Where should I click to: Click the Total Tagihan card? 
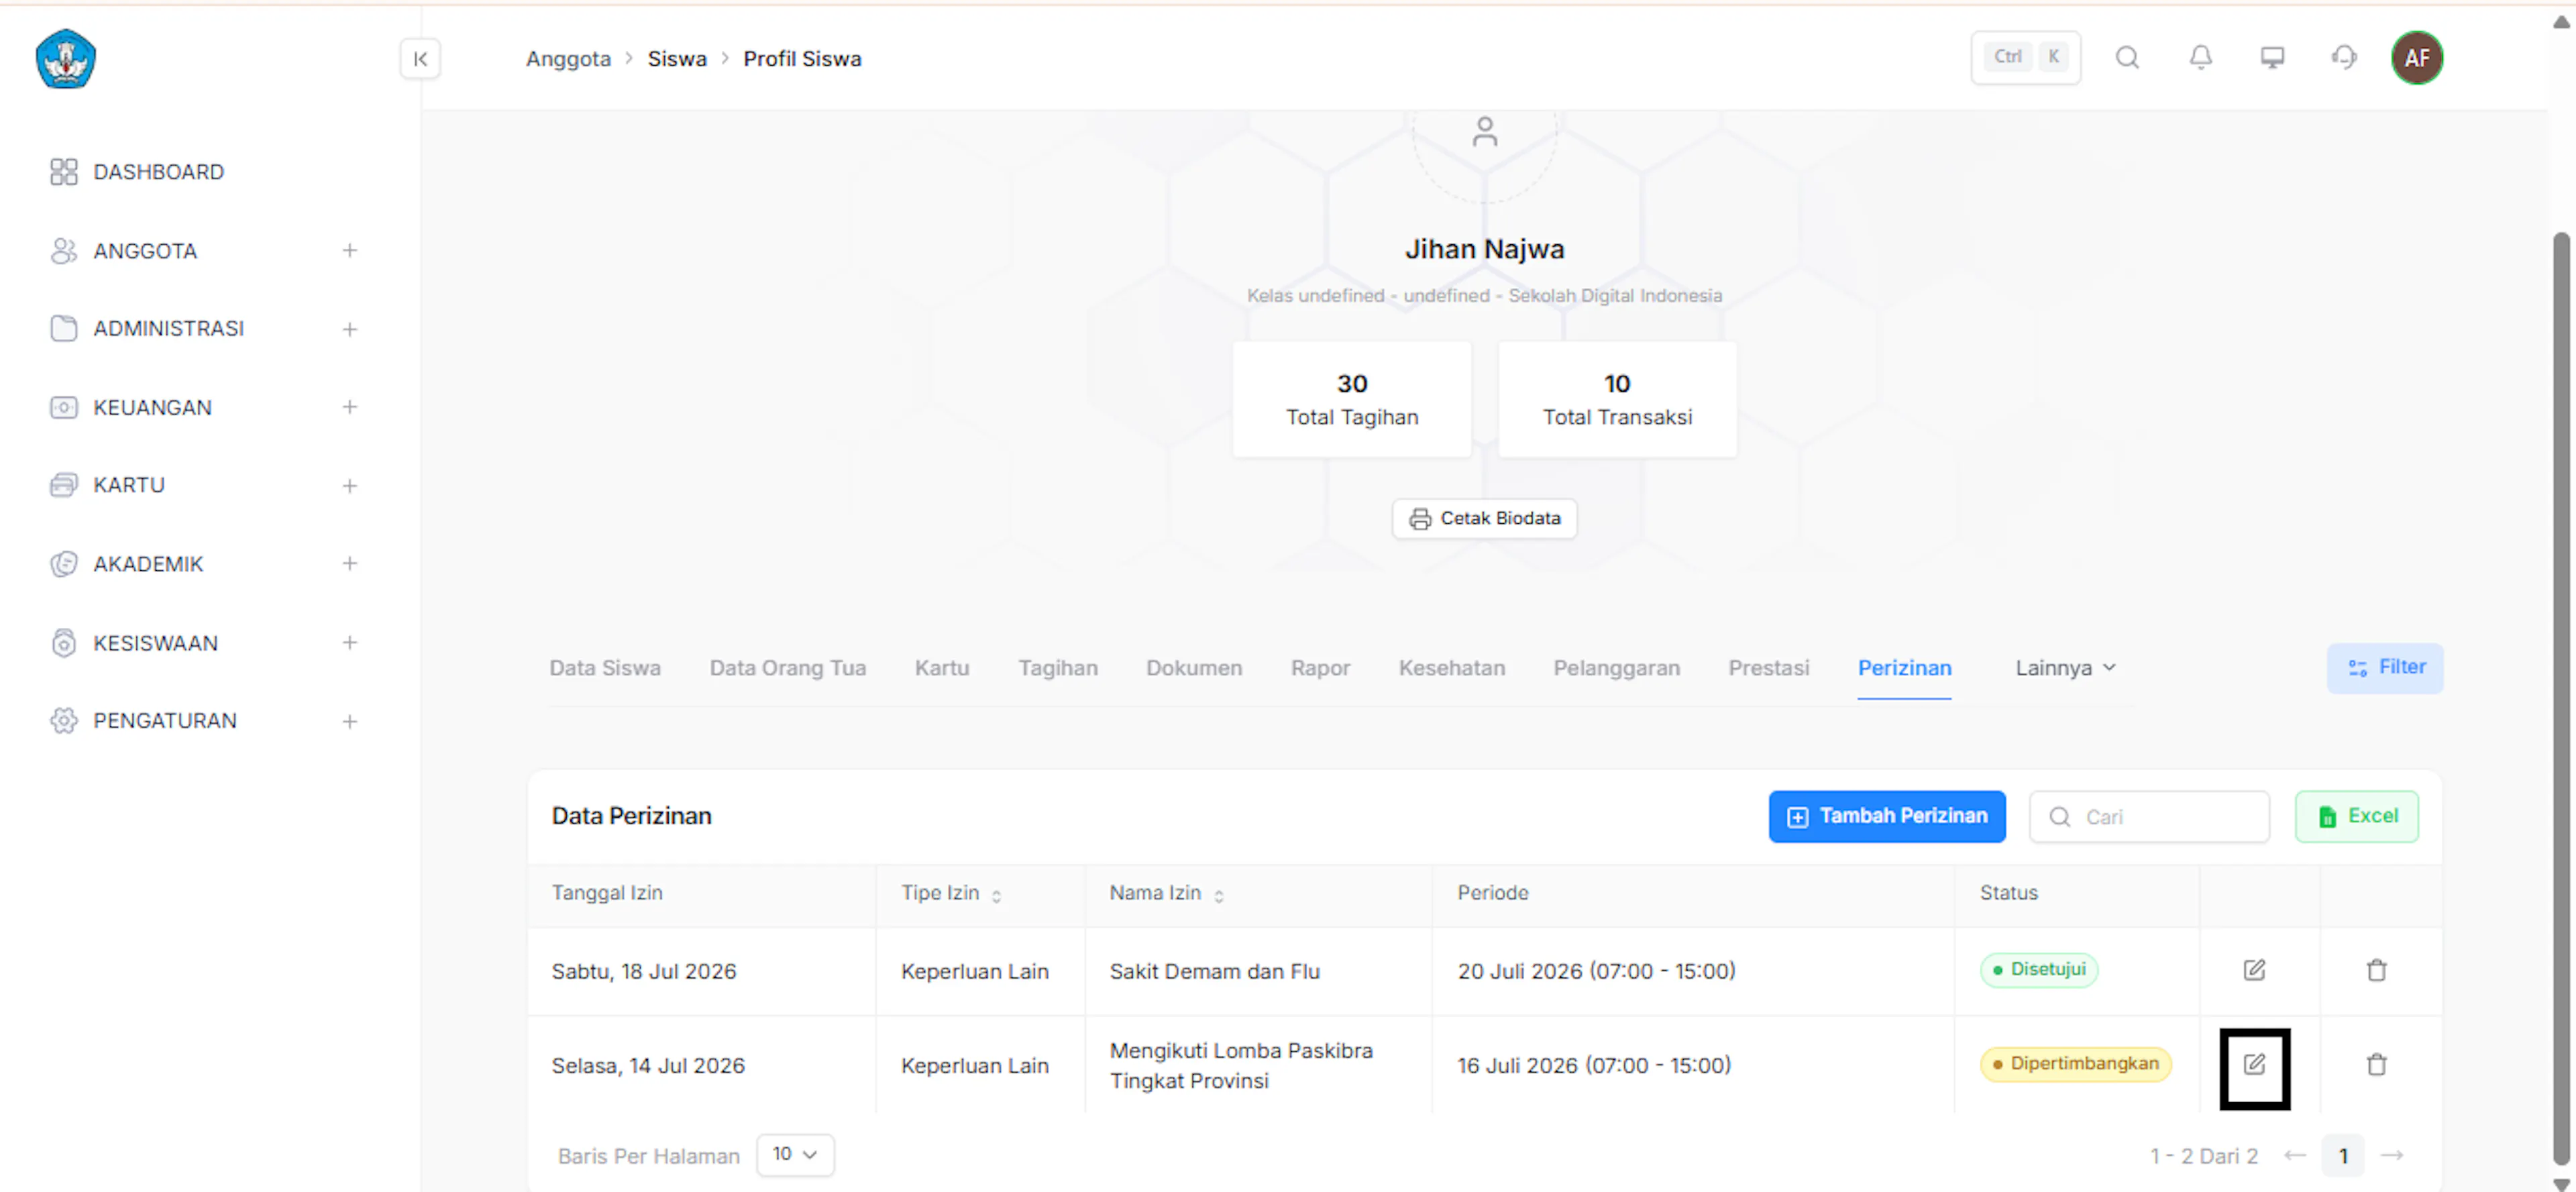click(1352, 400)
